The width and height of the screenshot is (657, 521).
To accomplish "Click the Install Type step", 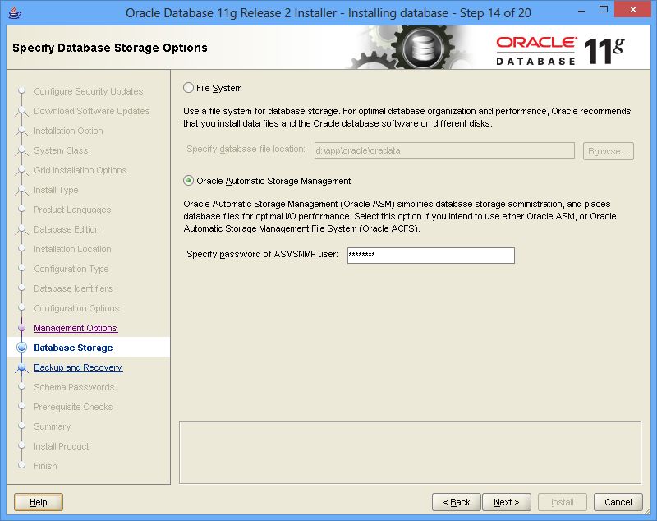I will (x=56, y=190).
